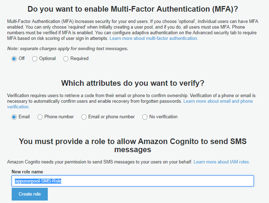Follow 'Learn more about email and phone verification' link
This screenshot has width=269, height=203.
(x=218, y=101)
